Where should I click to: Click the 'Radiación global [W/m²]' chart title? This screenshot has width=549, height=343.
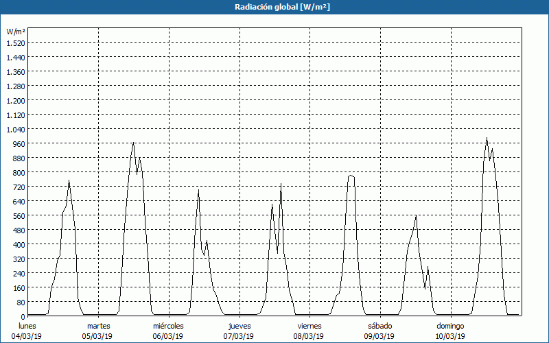click(x=282, y=7)
